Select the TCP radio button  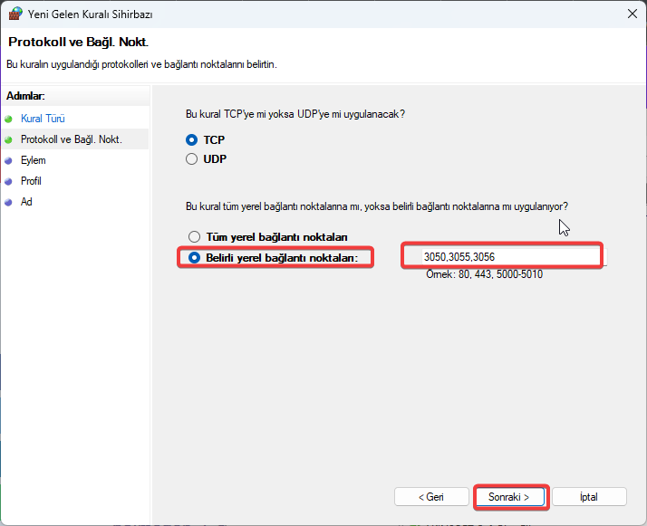pyautogui.click(x=191, y=139)
